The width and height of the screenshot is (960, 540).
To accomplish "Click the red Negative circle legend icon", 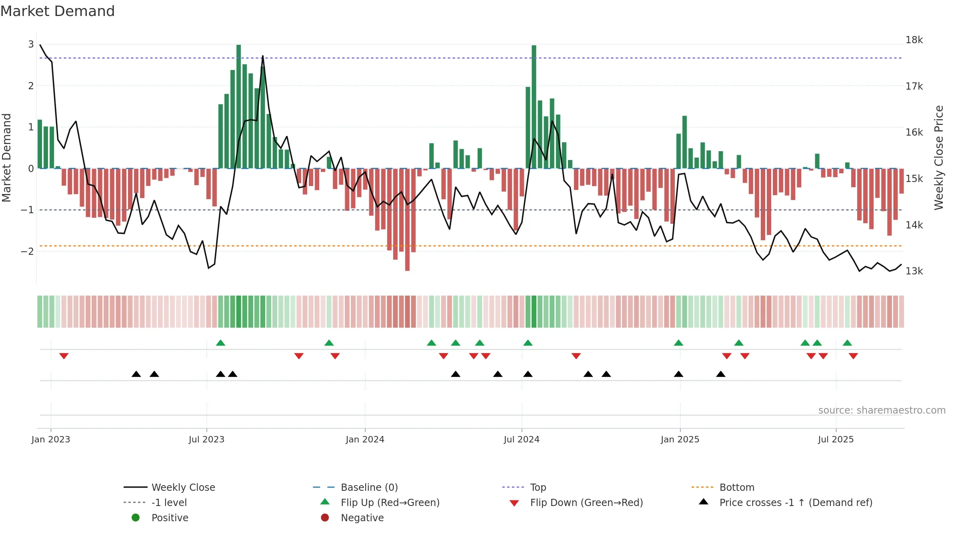I will pos(325,518).
